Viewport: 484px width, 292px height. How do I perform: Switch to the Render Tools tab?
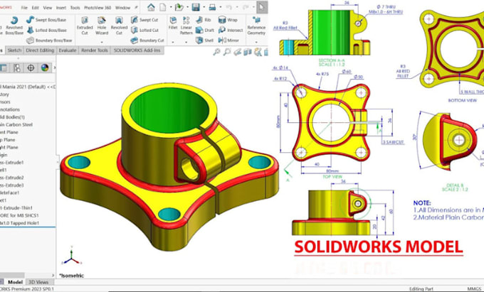[x=95, y=50]
